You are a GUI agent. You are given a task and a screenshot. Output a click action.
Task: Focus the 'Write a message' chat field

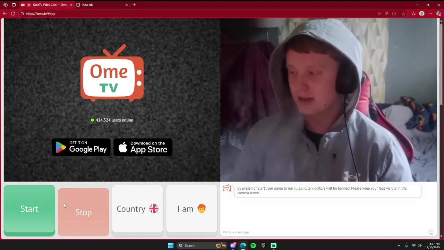[x=324, y=232]
